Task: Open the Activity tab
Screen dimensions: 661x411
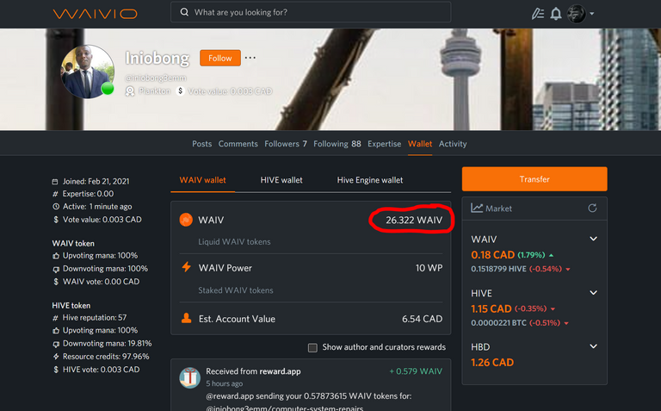Action: (453, 144)
